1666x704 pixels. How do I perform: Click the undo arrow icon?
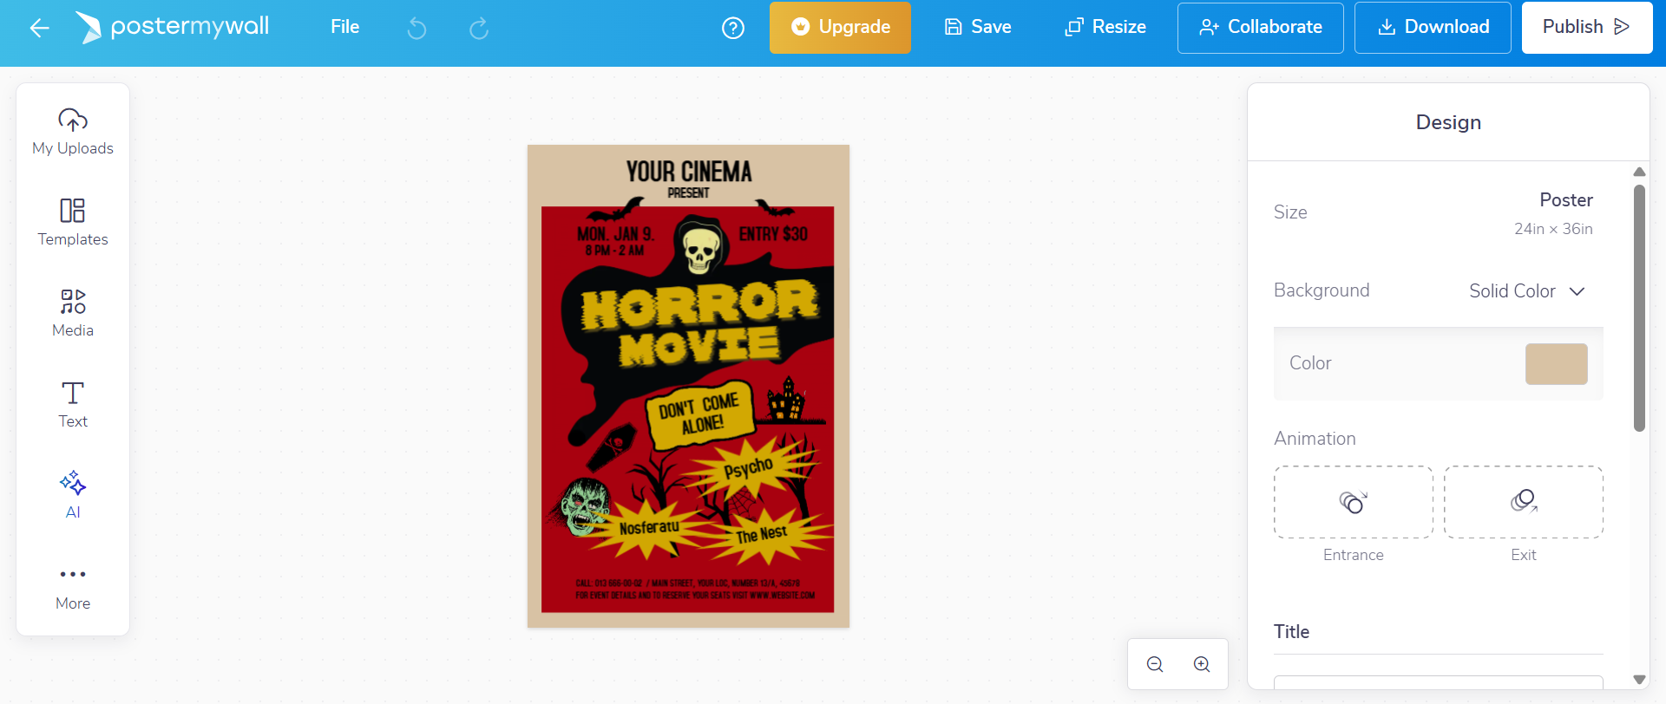coord(416,29)
